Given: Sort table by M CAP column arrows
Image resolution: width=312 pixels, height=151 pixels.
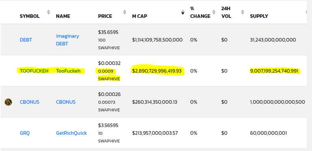Looking at the screenshot, I should 183,12.
